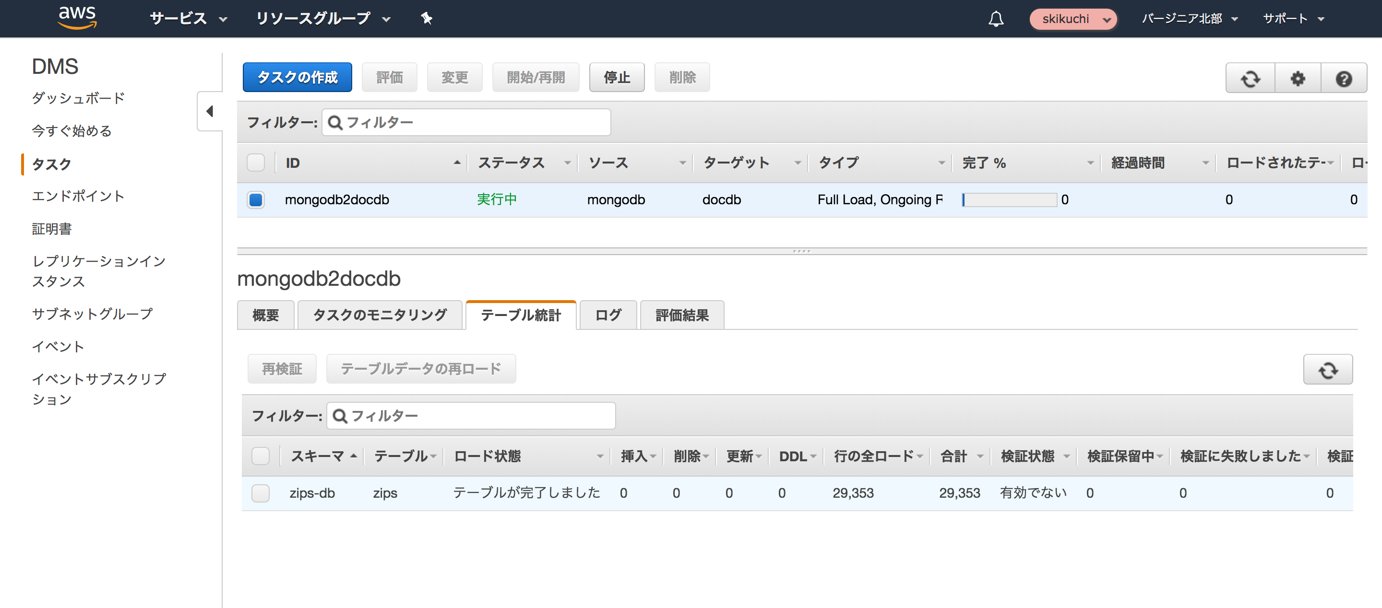Open the ステータス column filter dropdown
This screenshot has width=1382, height=608.
click(x=568, y=163)
